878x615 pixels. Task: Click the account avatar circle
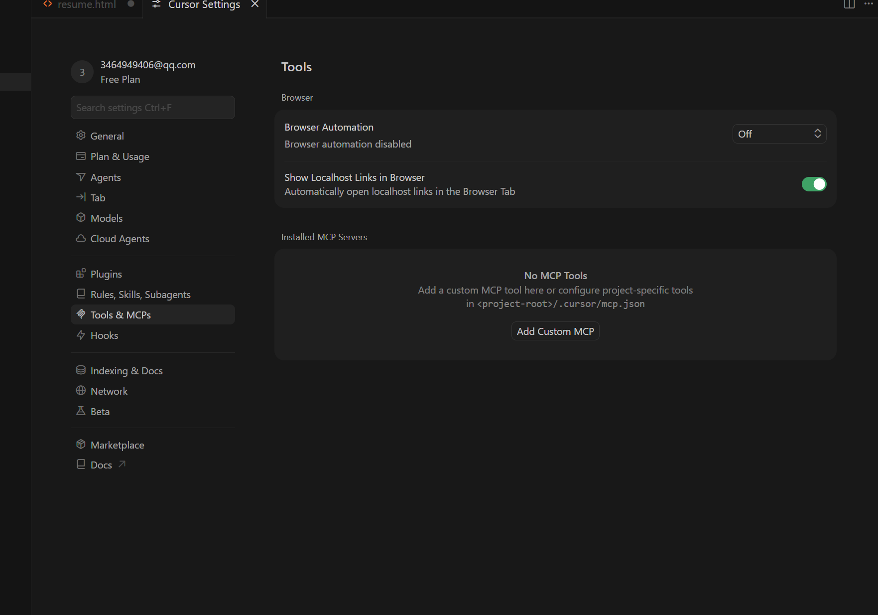[82, 72]
